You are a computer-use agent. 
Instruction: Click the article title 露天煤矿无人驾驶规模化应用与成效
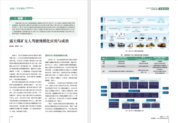click(39, 41)
